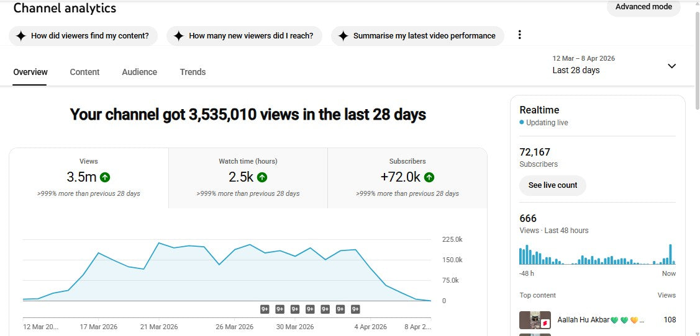Open the Trends tab
This screenshot has height=336, width=700.
[x=193, y=72]
